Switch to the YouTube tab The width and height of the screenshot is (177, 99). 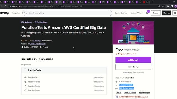tap(146, 2)
